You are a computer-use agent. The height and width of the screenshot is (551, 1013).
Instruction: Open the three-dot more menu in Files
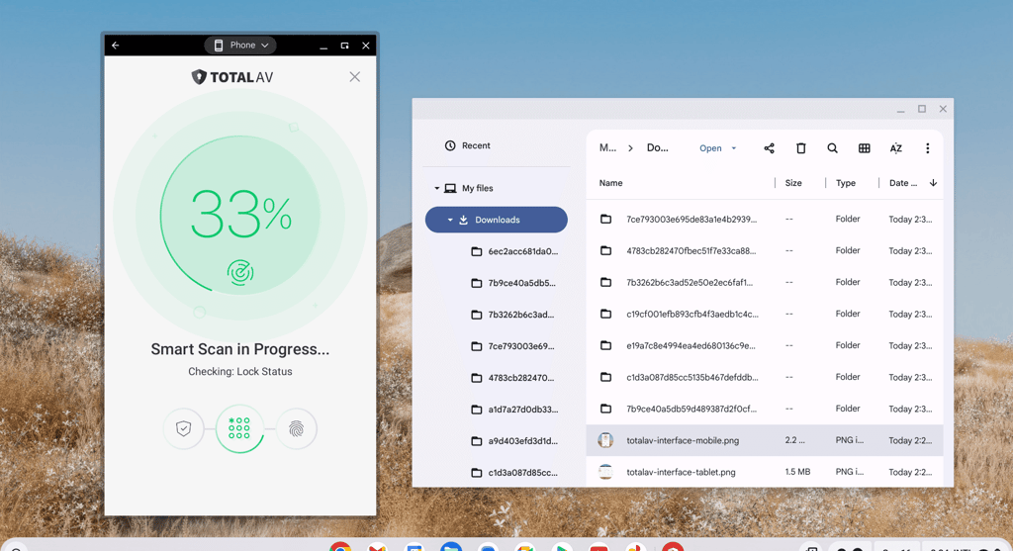click(x=927, y=148)
